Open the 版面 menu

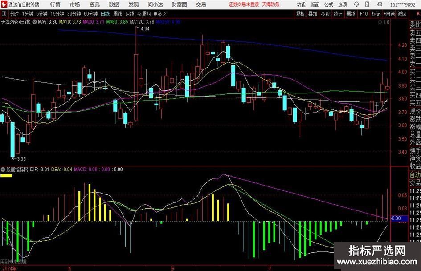315,4
